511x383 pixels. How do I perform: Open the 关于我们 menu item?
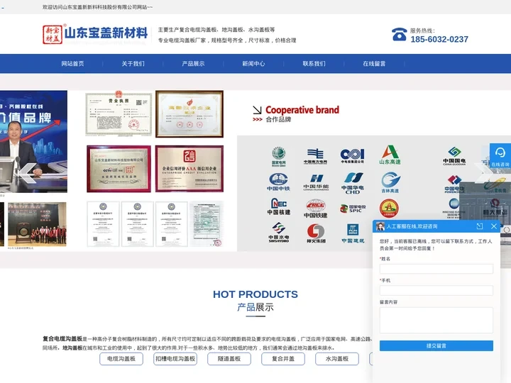click(133, 64)
